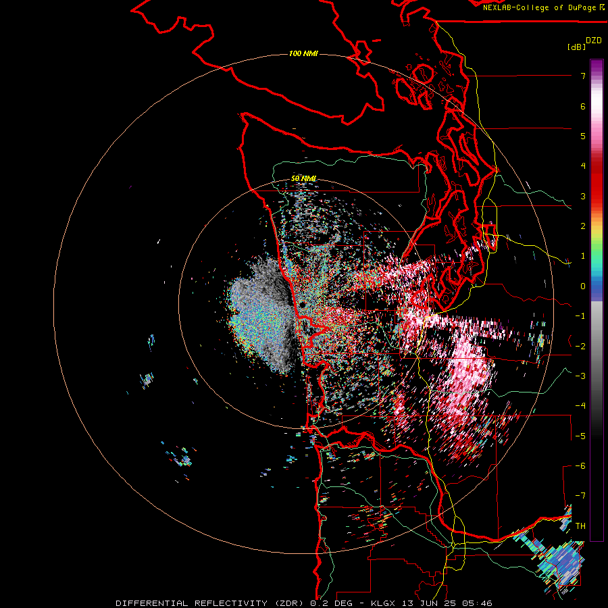Select the 4 value on the scale
This screenshot has width=608, height=608.
583,166
